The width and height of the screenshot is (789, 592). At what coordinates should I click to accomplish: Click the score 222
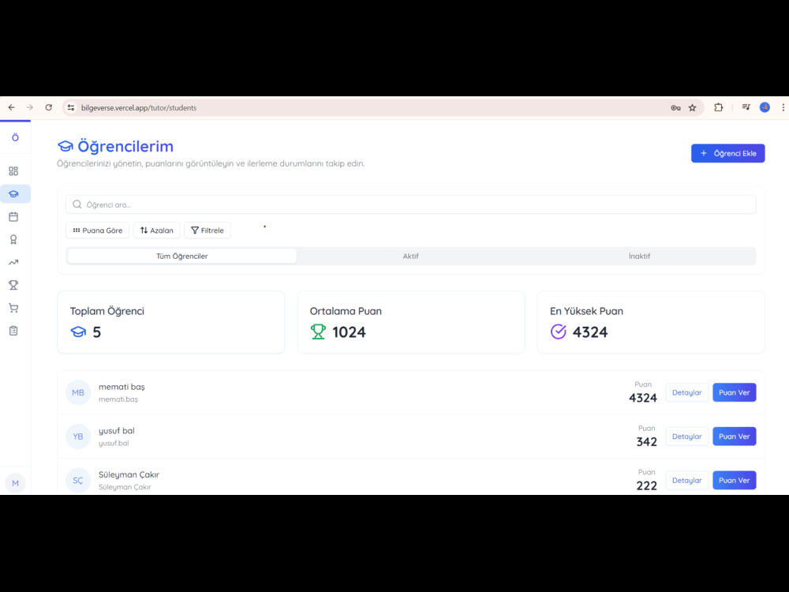point(647,485)
